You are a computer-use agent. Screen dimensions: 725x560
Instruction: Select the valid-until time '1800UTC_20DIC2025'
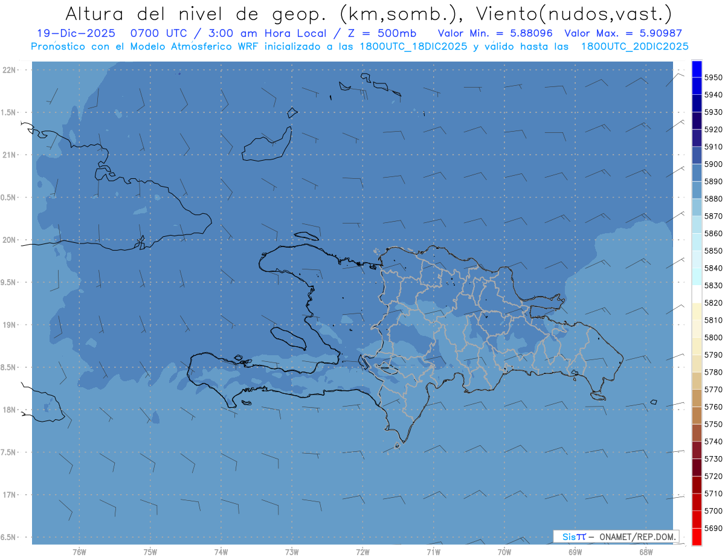click(634, 47)
